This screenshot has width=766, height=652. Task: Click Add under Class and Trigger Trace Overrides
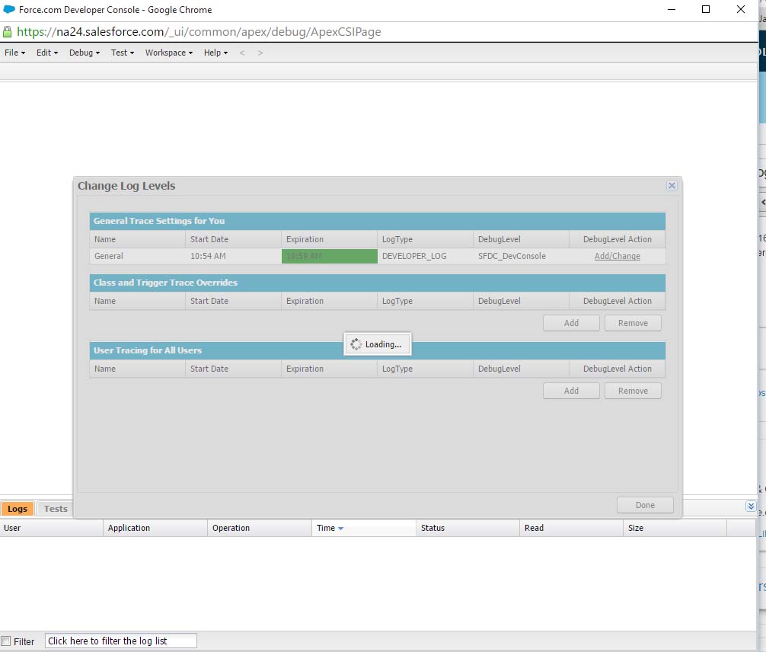[571, 323]
